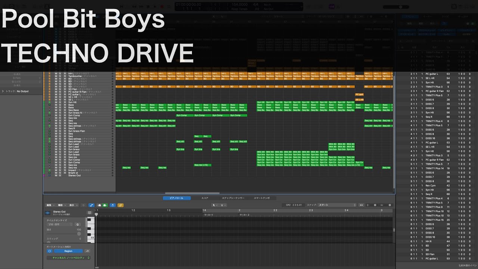Screen dimensions: 478x269
Task: Click the Bright st track icon
Action: click(50, 173)
